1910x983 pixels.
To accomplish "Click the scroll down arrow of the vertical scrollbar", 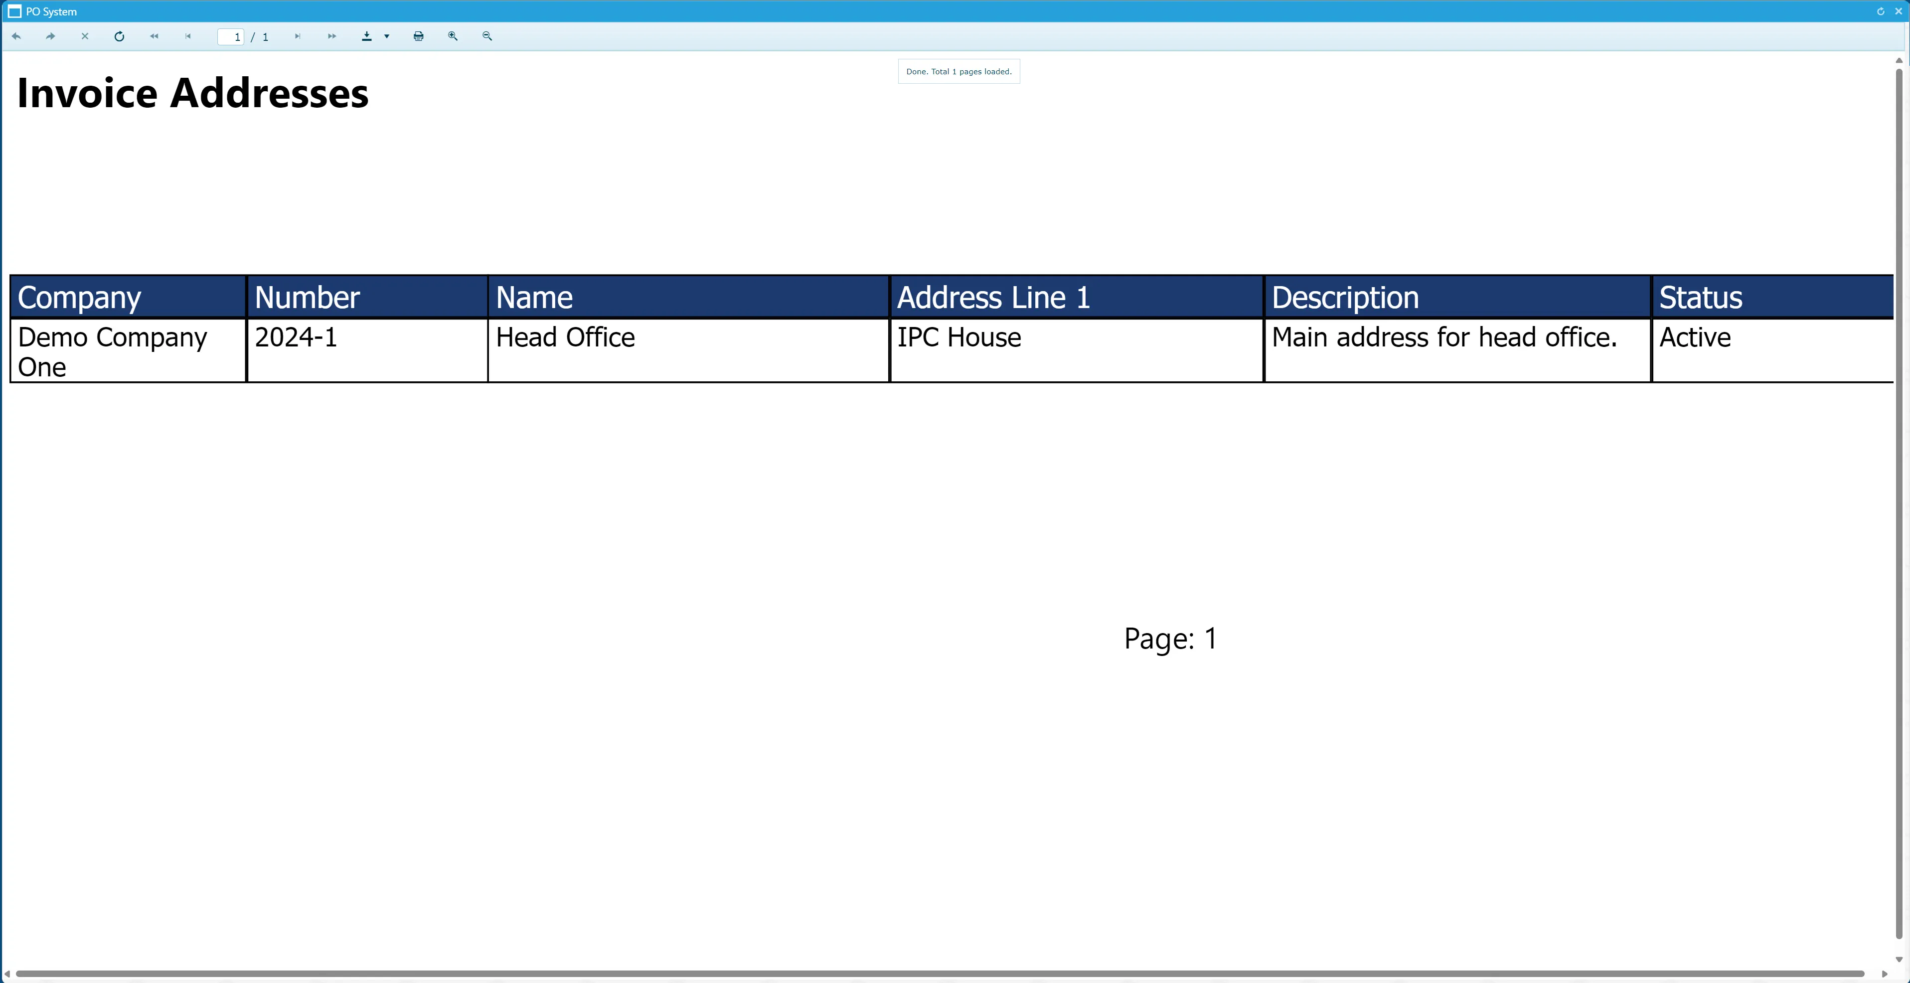I will click(1899, 959).
